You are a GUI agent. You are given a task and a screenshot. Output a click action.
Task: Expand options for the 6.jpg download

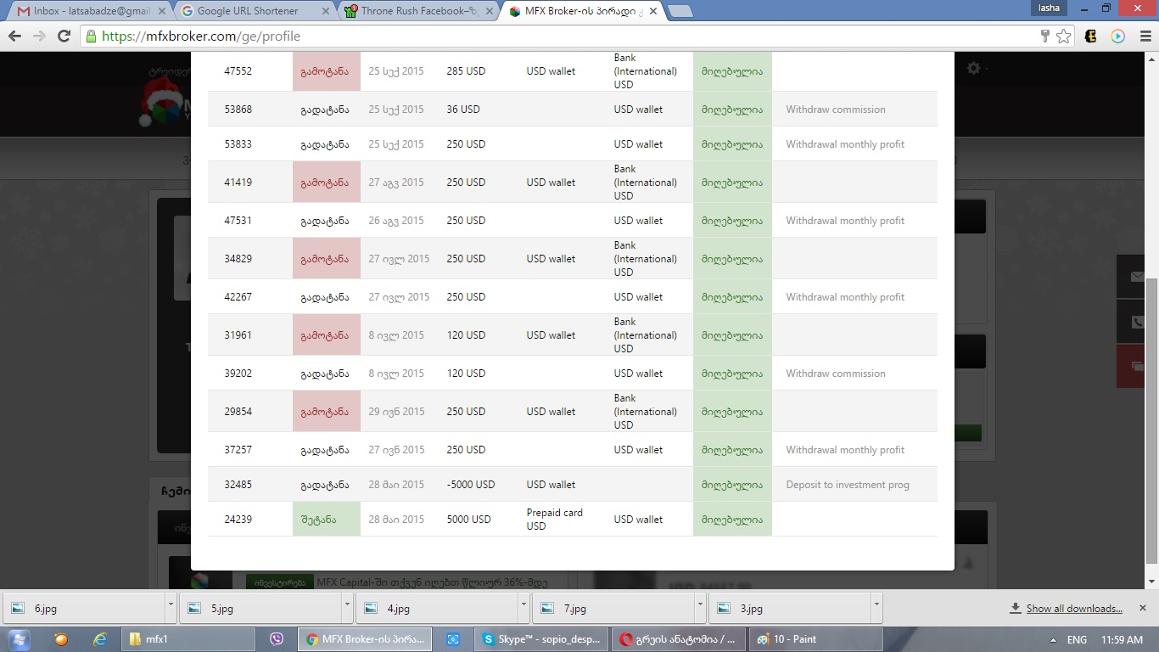click(171, 608)
